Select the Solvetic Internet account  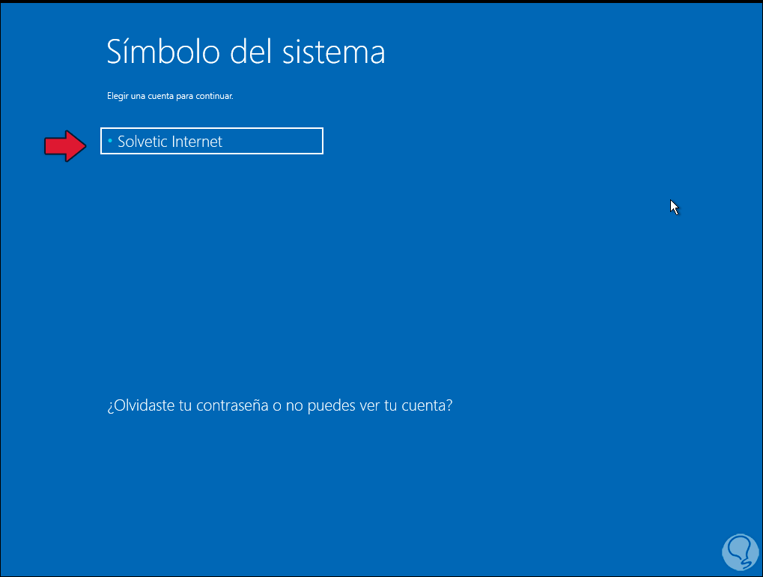(x=211, y=141)
